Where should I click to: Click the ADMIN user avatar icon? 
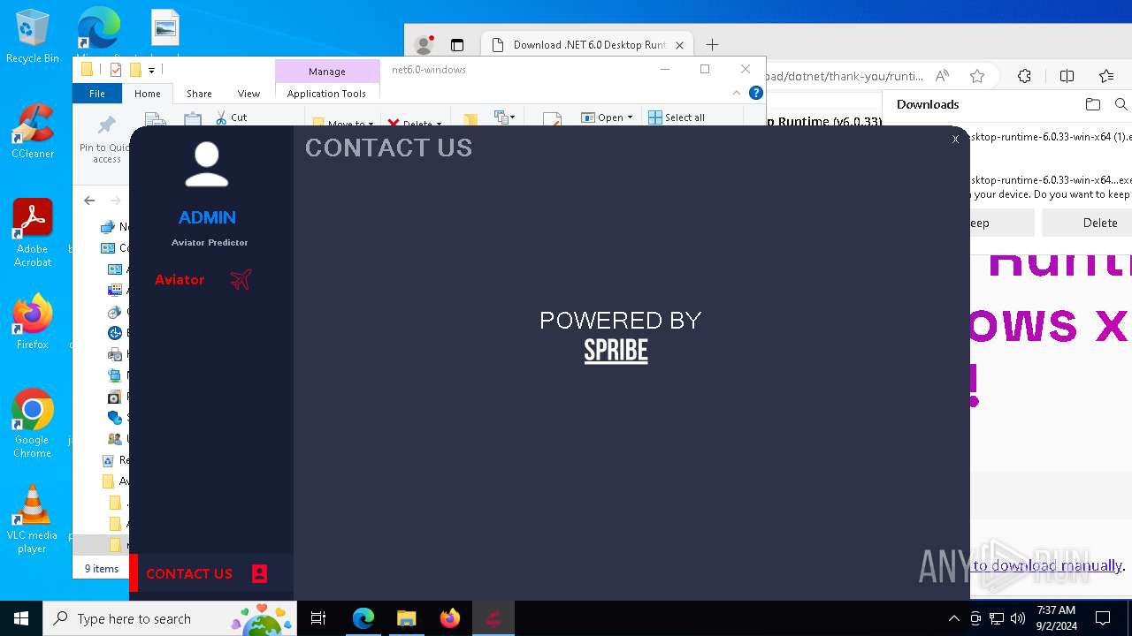point(207,164)
